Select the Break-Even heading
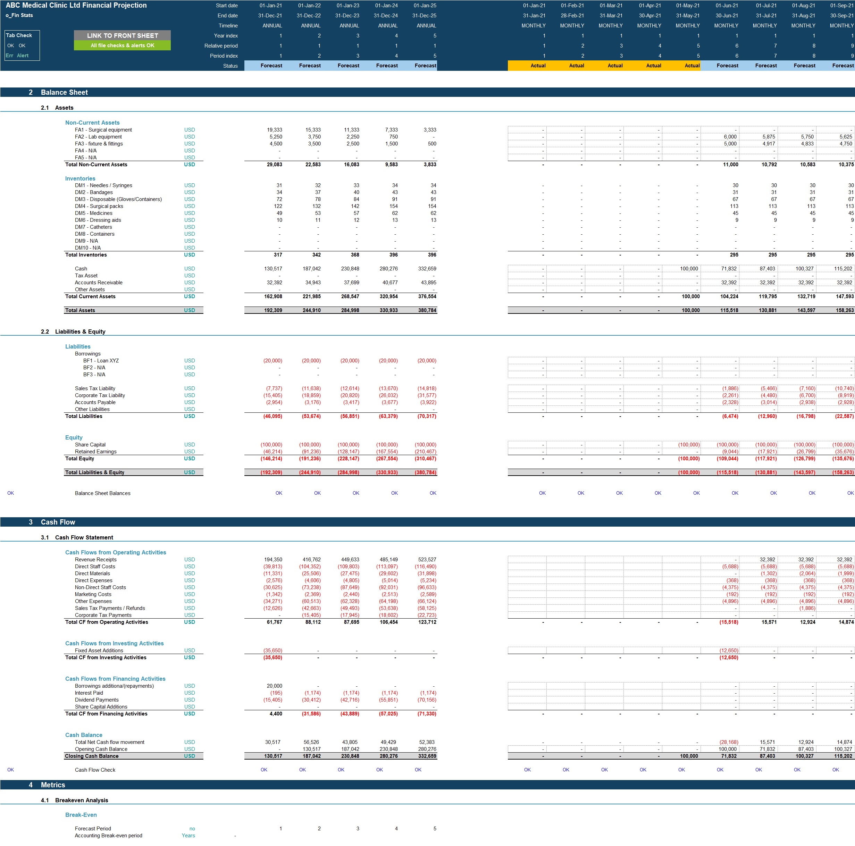 pyautogui.click(x=81, y=815)
